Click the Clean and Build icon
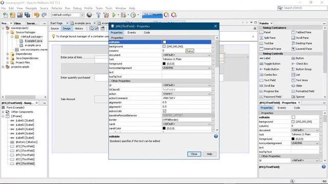The image size is (328, 184). pos(106,15)
